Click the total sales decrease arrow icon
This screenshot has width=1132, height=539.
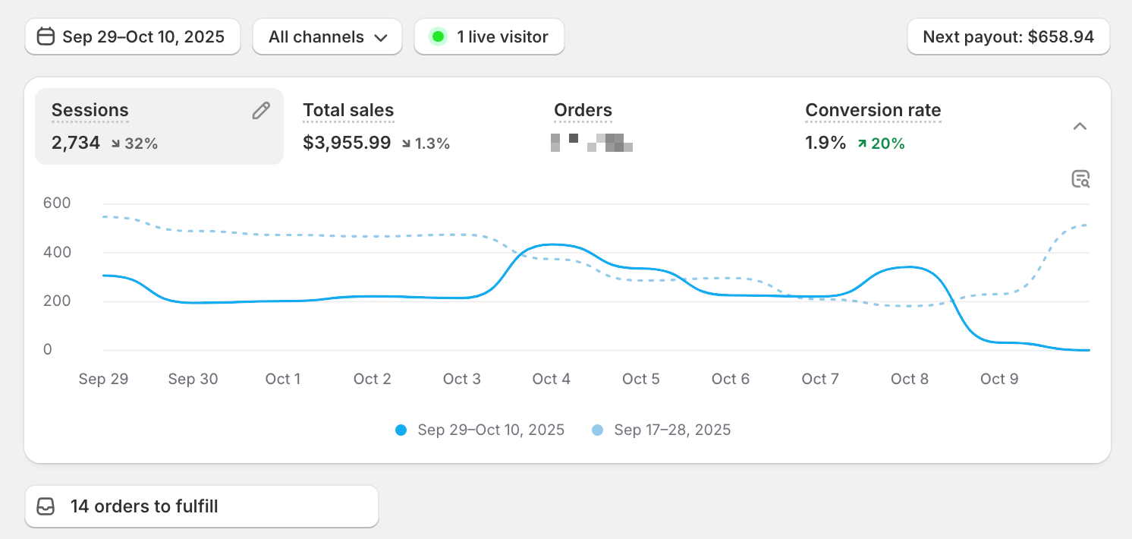coord(407,143)
